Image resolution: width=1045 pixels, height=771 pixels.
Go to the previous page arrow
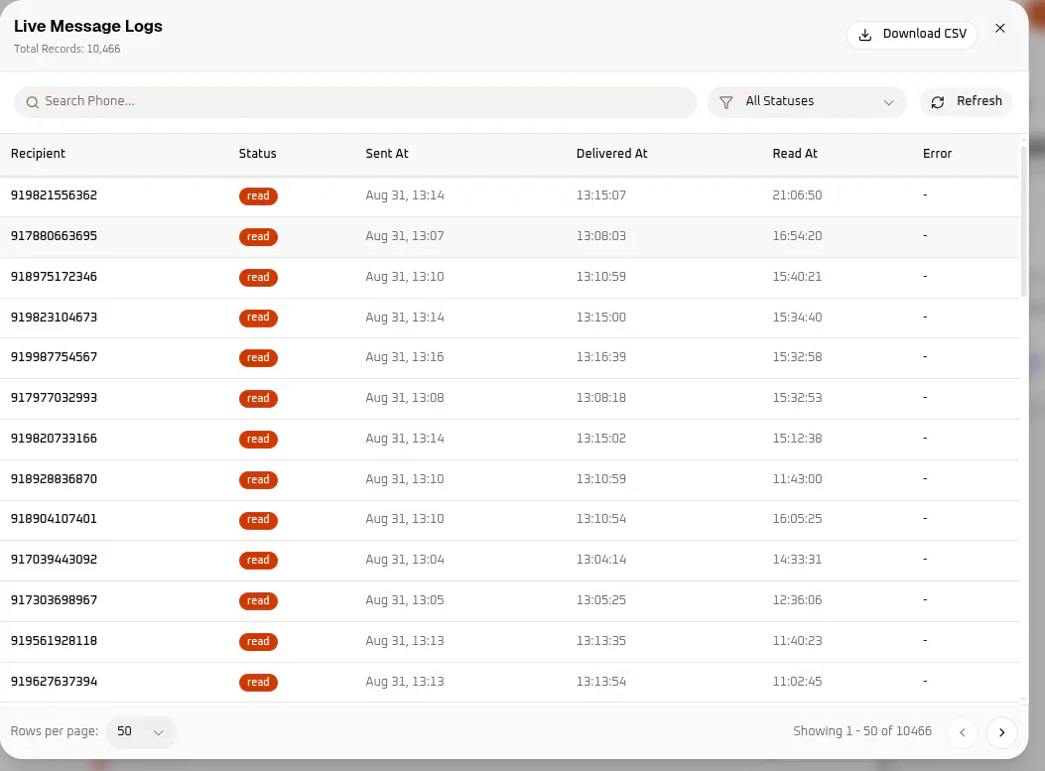(963, 732)
